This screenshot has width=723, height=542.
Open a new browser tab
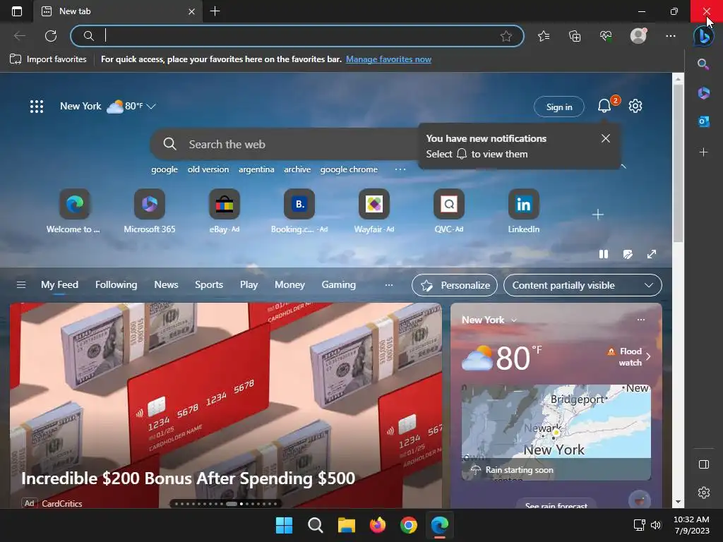215,11
